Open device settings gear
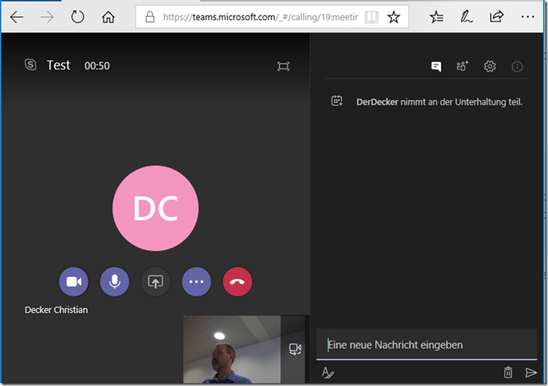548x386 pixels. (490, 66)
